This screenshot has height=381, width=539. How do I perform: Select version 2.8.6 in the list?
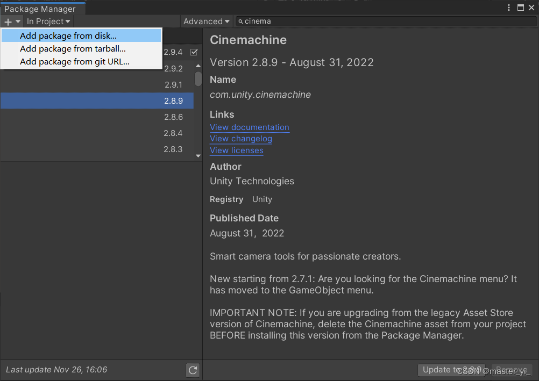tap(97, 117)
